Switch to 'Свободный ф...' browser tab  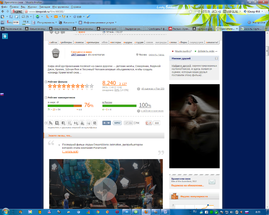(156, 29)
